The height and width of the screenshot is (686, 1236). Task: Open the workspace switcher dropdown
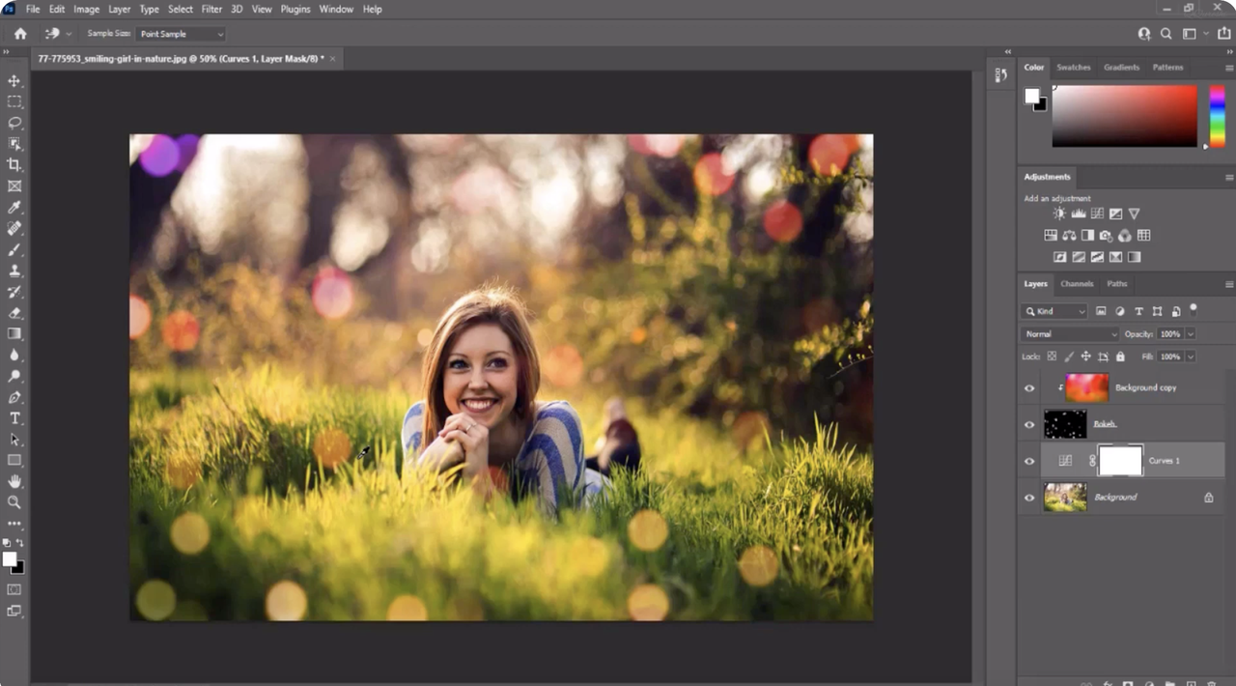(x=1194, y=34)
